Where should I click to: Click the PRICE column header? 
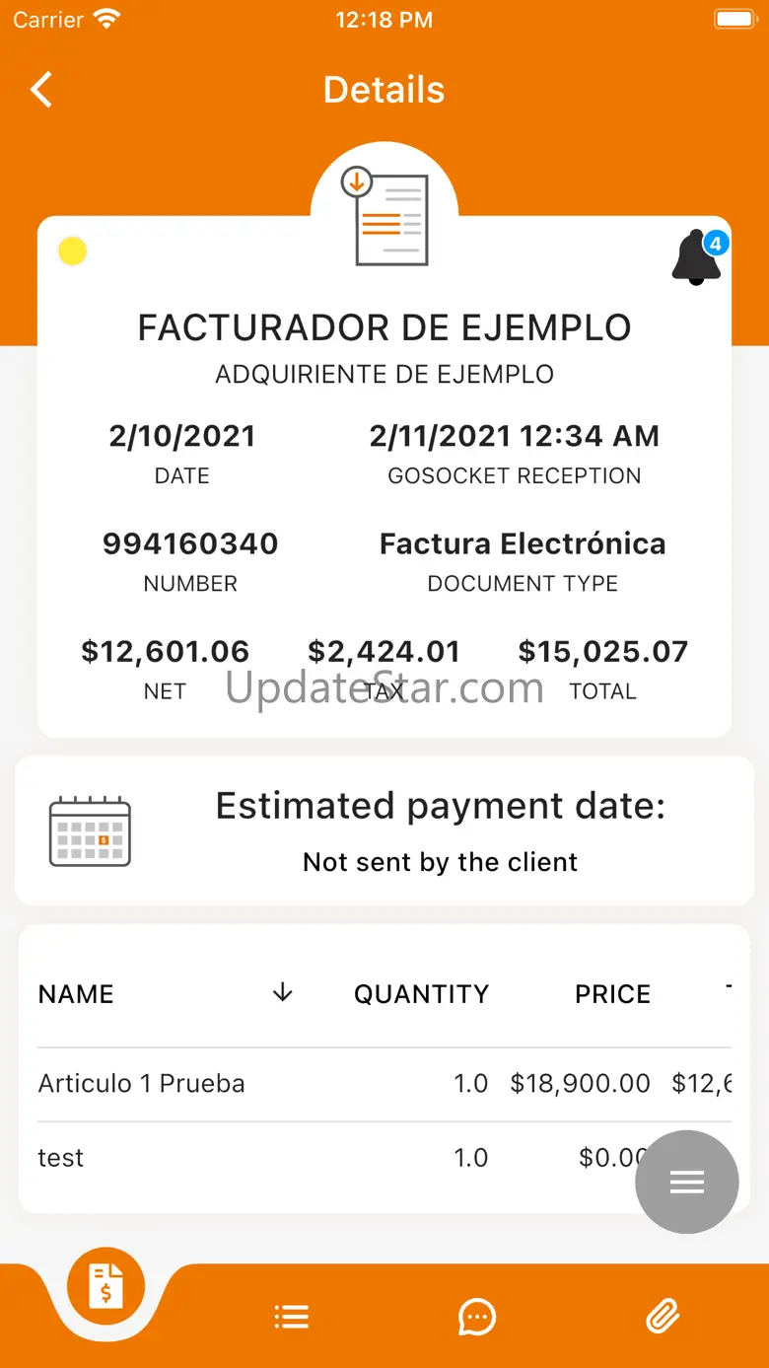click(613, 994)
